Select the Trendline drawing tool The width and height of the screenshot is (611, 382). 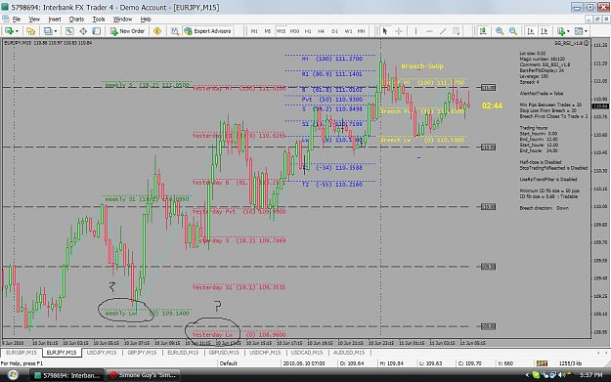443,31
